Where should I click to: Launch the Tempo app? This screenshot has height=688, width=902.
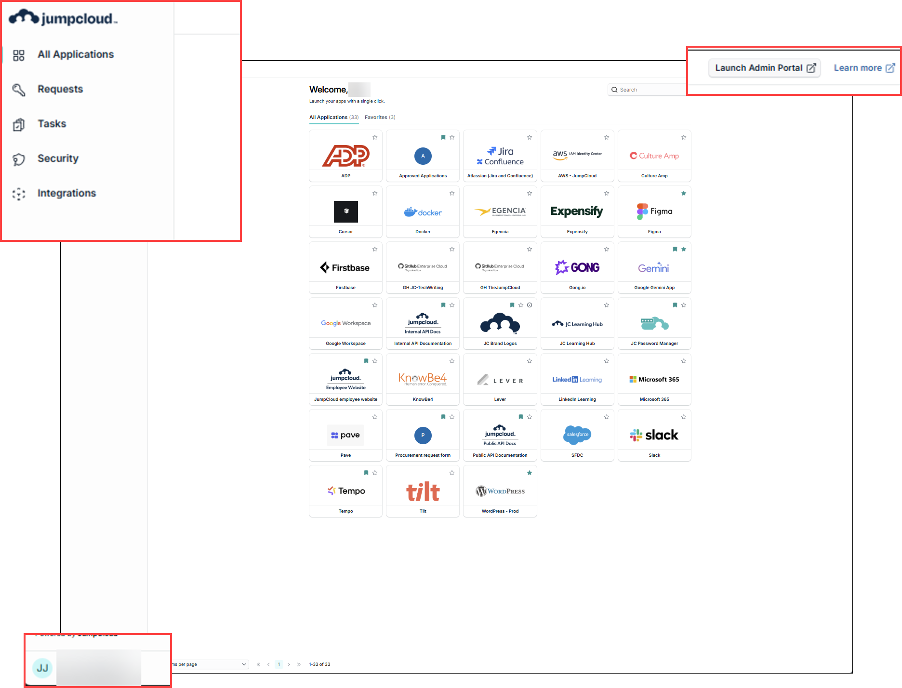click(x=345, y=491)
